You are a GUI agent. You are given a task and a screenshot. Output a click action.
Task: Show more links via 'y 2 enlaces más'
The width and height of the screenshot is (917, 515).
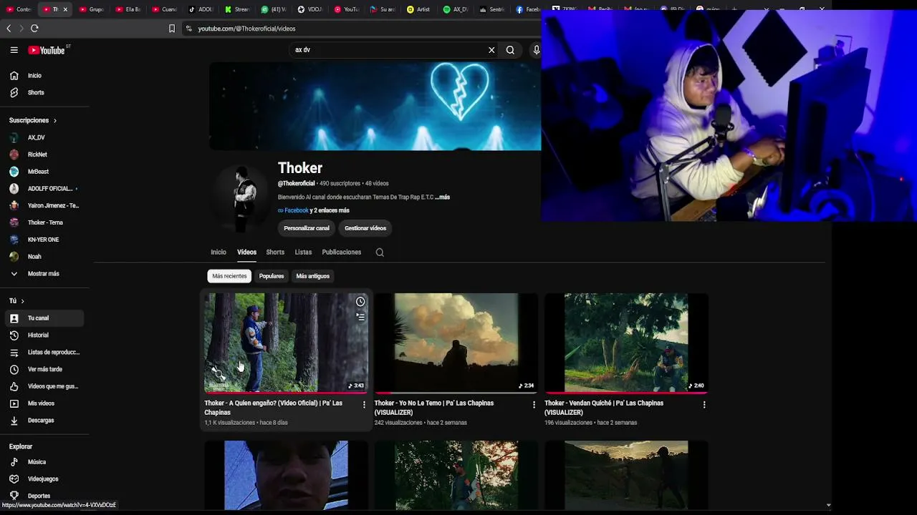click(x=330, y=211)
